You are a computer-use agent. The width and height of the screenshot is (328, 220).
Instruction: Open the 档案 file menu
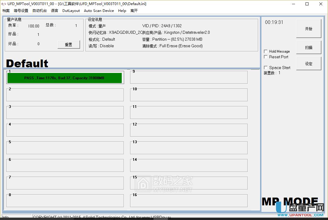tap(6, 10)
